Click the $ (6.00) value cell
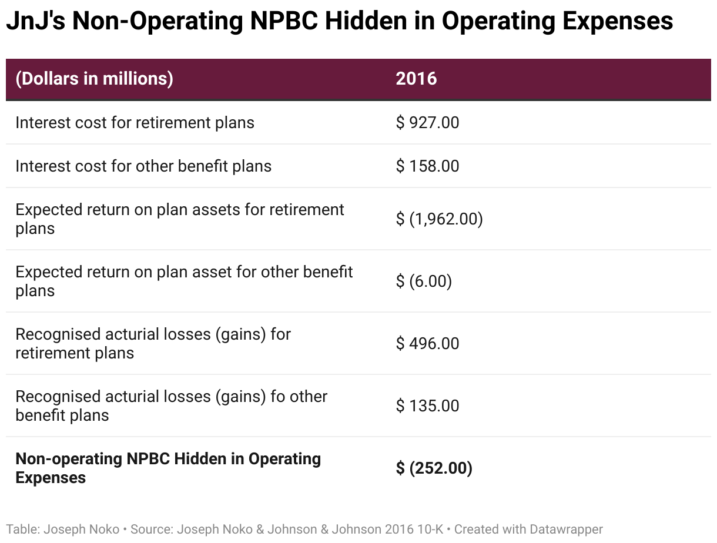Viewport: 717px width, 543px height. click(424, 281)
